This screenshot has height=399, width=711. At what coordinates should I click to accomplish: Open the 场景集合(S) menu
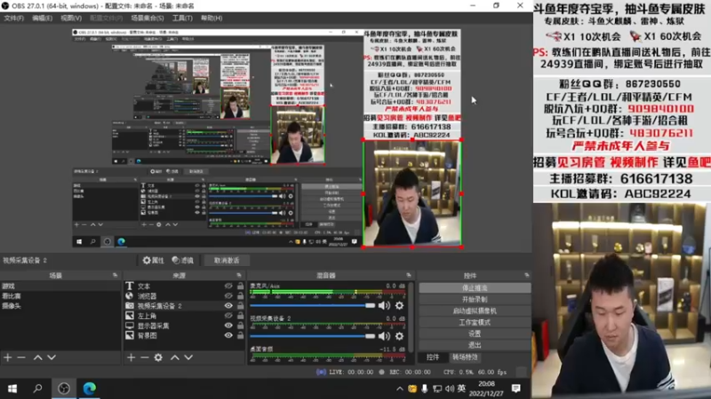pos(148,18)
